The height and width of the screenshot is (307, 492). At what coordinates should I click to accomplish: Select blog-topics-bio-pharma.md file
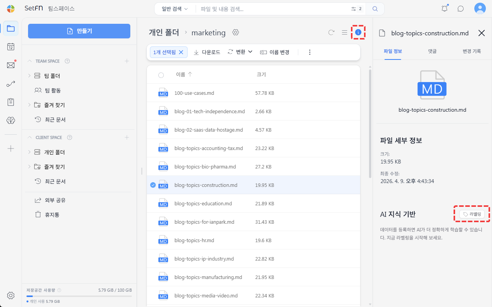pos(253,167)
